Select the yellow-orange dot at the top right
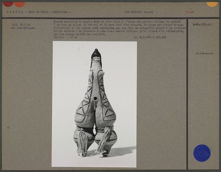Screen dimensions: 221x172 coord(212,4)
